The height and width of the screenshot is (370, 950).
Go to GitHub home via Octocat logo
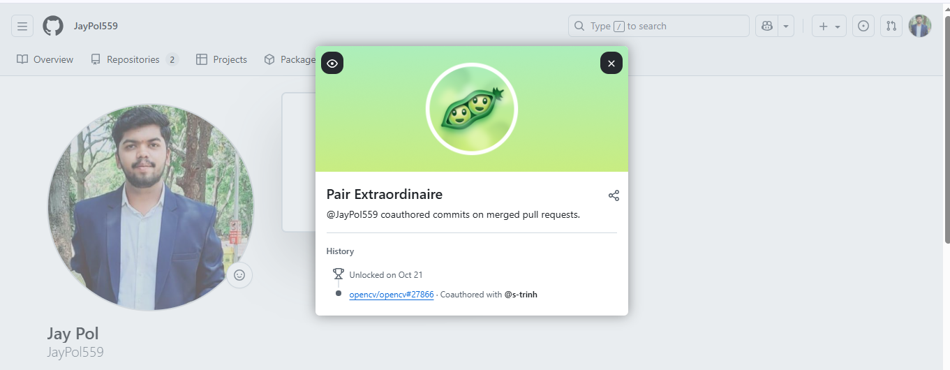pos(53,26)
